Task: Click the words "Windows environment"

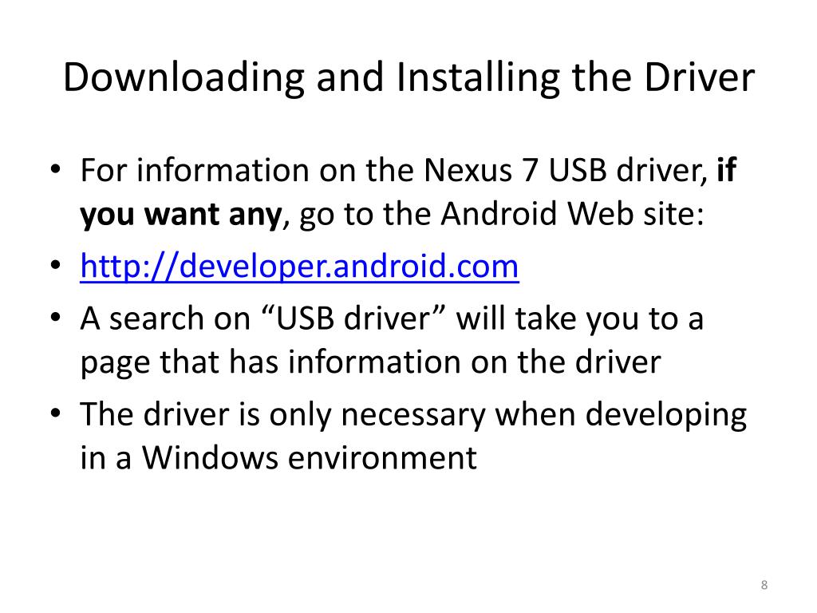Action: point(310,457)
